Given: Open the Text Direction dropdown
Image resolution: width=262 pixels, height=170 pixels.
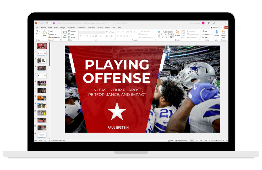Looking at the screenshot, I should coord(145,31).
